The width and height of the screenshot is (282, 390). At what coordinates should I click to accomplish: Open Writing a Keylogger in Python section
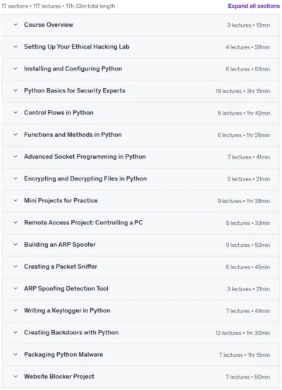pos(67,310)
